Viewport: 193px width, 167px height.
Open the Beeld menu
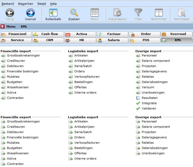click(41, 4)
